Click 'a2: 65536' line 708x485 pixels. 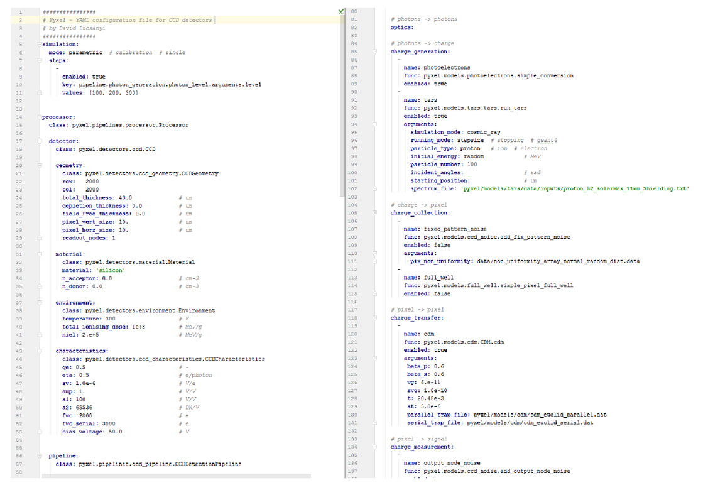(x=77, y=408)
